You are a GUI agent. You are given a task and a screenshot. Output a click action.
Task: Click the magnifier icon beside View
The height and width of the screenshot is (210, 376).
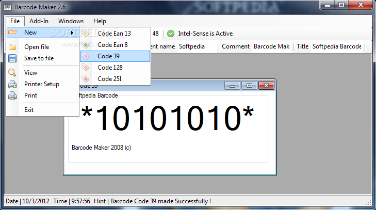(12, 73)
